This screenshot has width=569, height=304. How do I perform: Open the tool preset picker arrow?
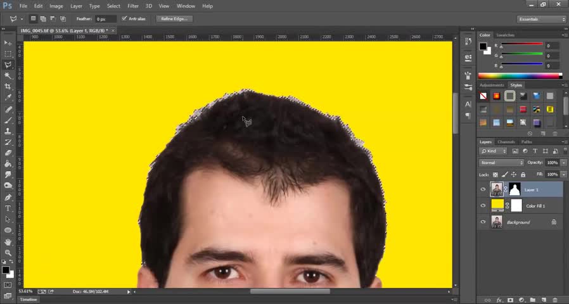tap(22, 19)
